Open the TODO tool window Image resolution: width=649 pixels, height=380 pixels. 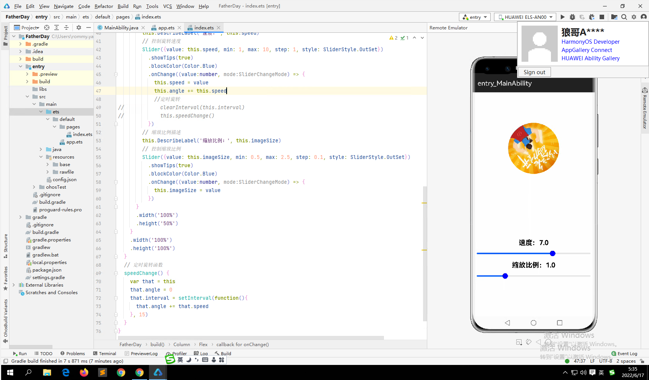[43, 354]
